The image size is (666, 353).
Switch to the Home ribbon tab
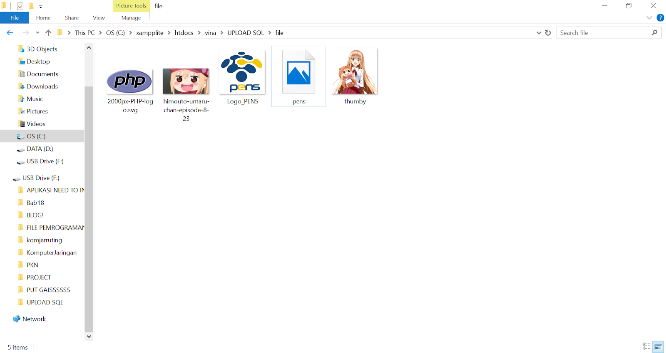click(x=43, y=18)
